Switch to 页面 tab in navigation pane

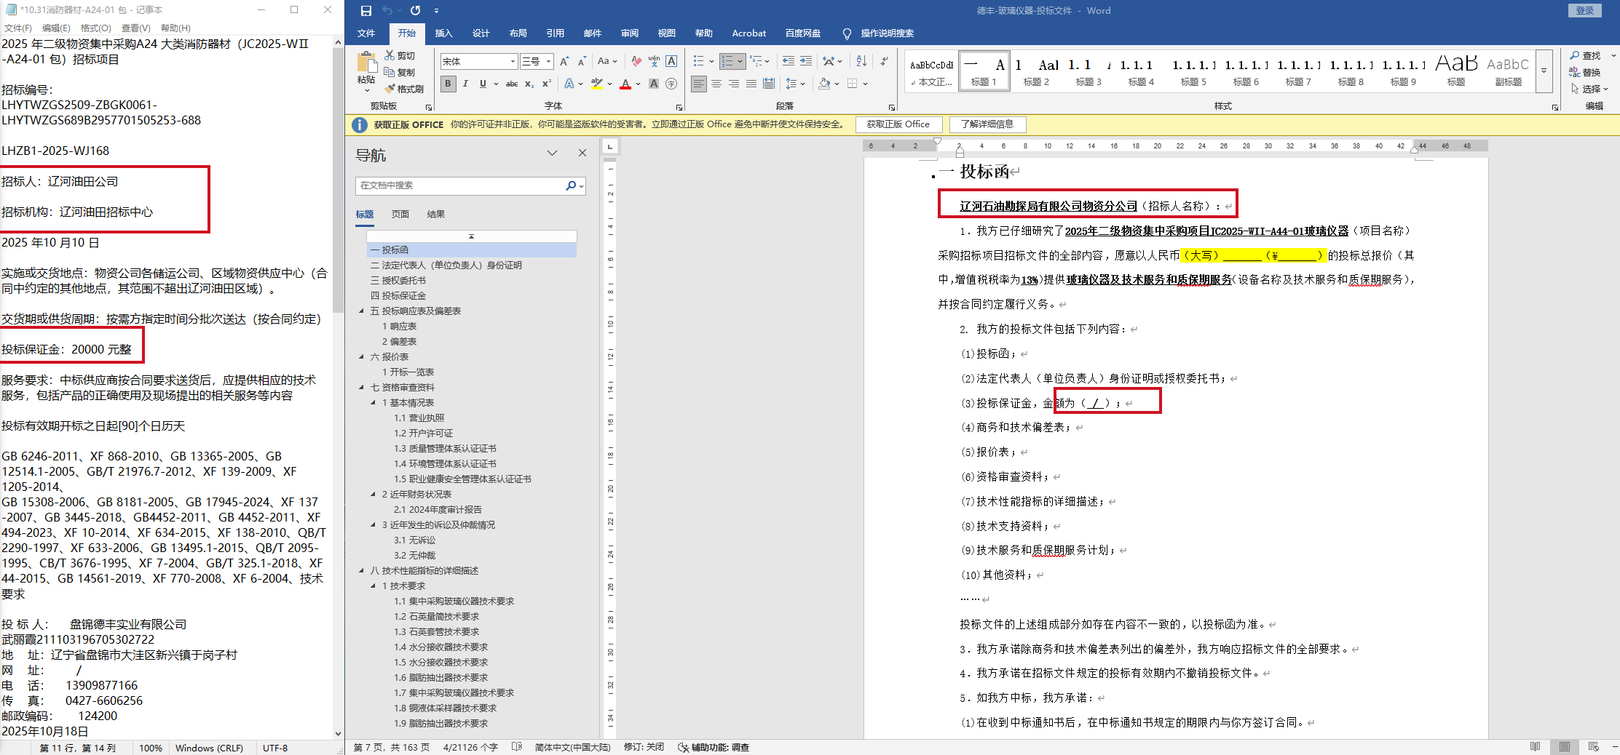click(x=400, y=215)
